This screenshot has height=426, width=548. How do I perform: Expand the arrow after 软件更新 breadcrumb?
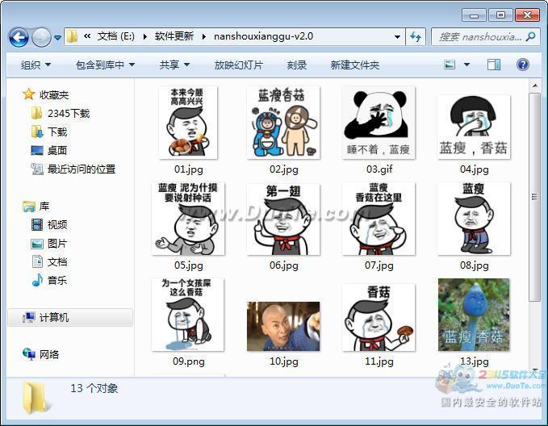click(203, 36)
